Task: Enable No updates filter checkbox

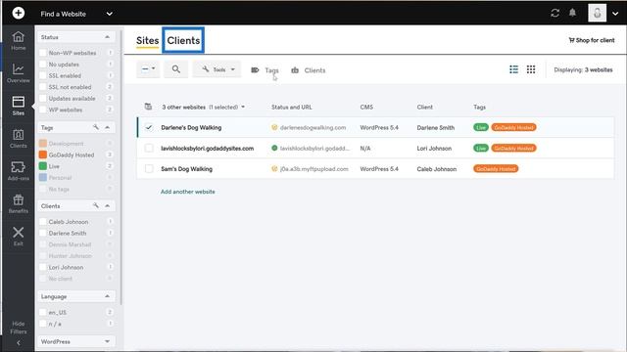Action: (43, 65)
